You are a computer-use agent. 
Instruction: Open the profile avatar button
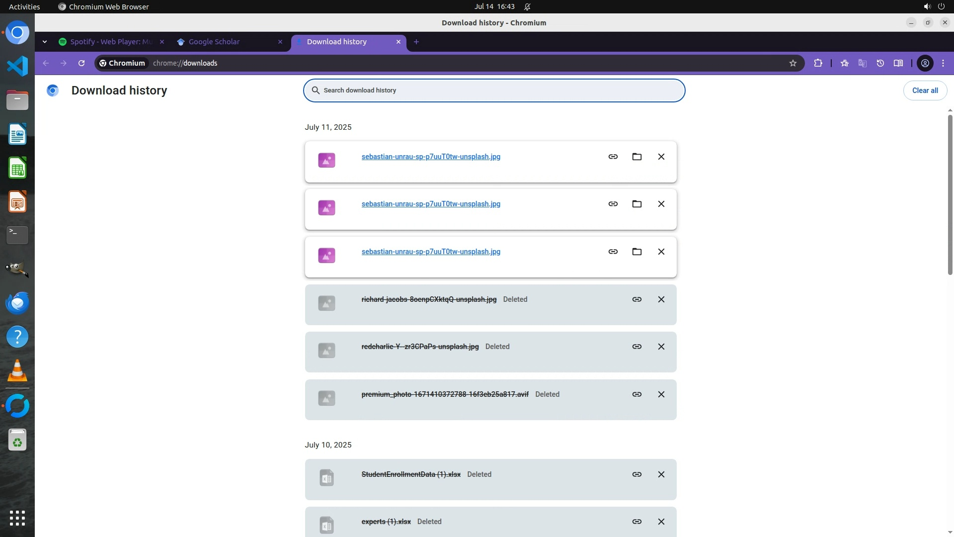point(925,63)
